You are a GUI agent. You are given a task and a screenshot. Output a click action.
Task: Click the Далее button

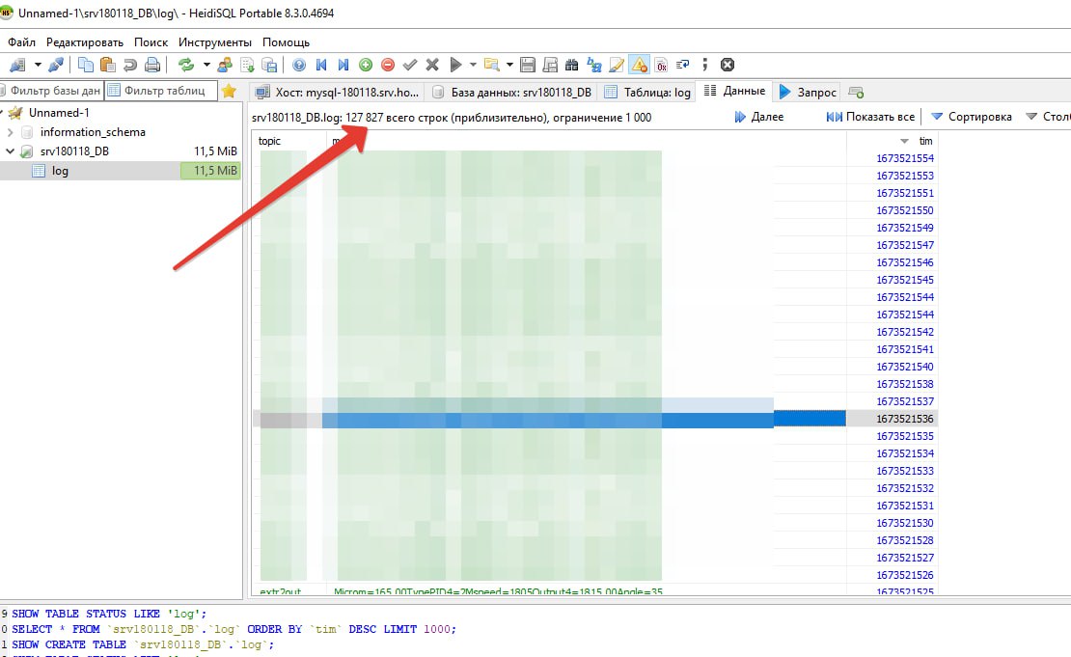[x=758, y=117]
